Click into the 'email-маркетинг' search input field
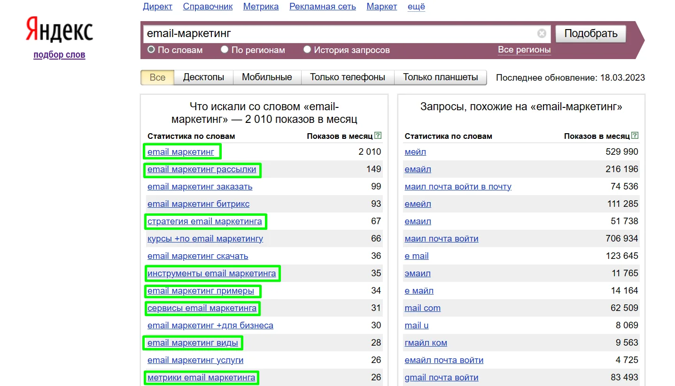Image resolution: width=675 pixels, height=386 pixels. (x=338, y=34)
